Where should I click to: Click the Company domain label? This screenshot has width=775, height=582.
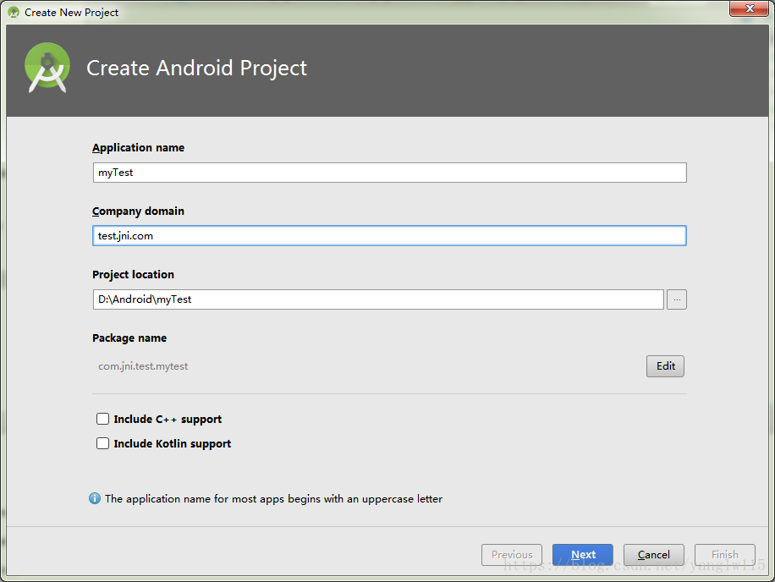[139, 211]
